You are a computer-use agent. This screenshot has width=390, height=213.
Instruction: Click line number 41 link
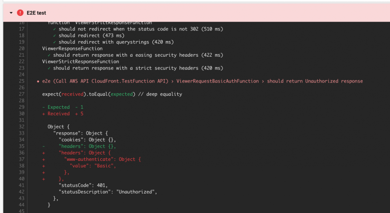point(22,185)
